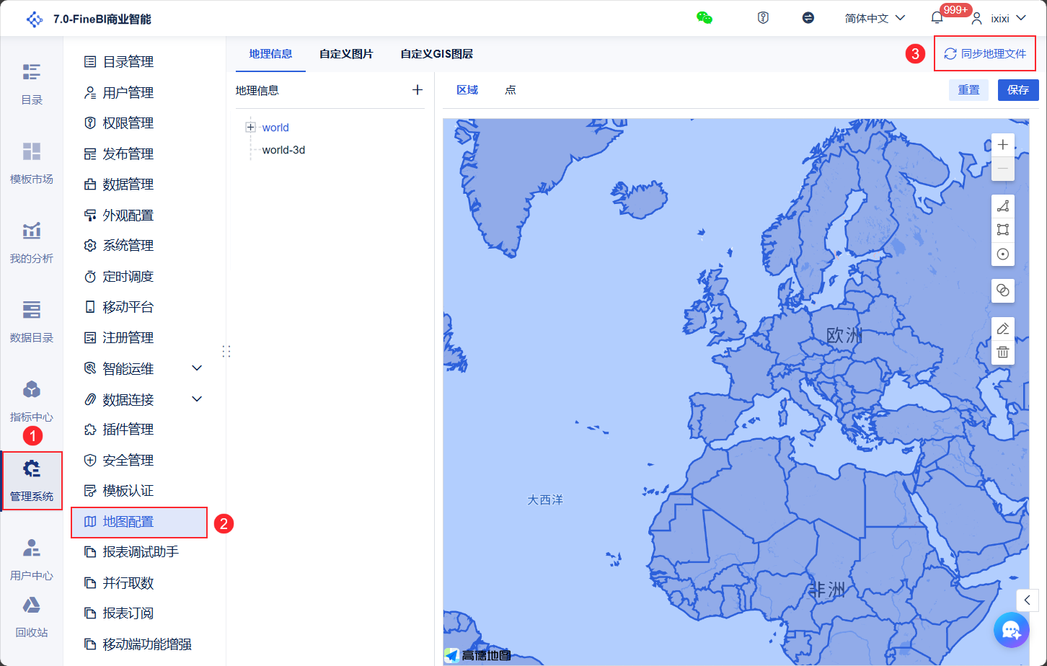This screenshot has width=1047, height=666.
Task: Click the trash delete tool on map
Action: pos(1003,352)
